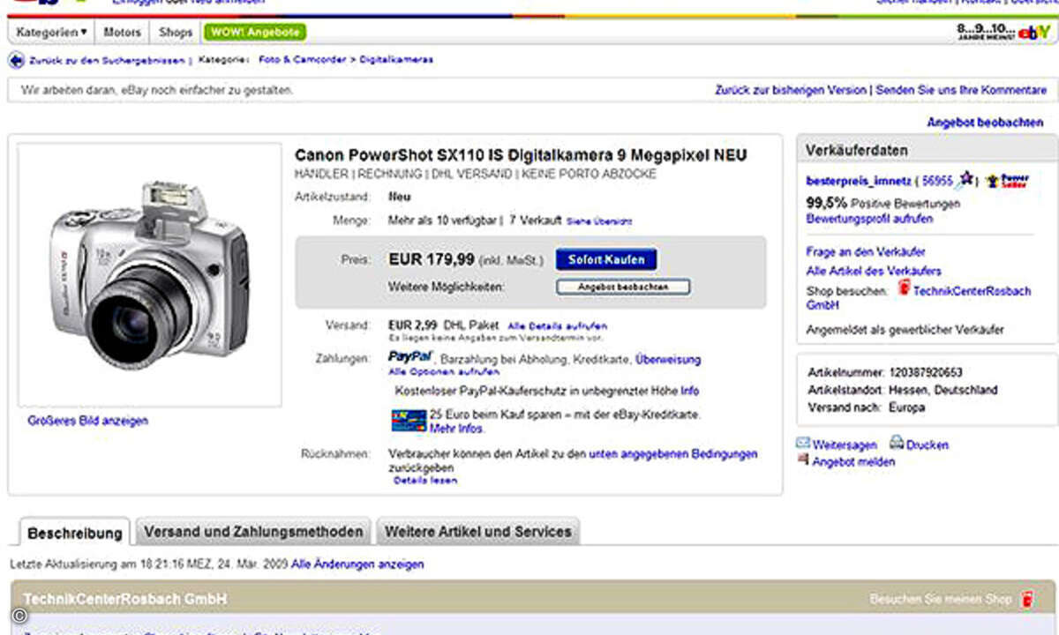This screenshot has width=1059, height=635.
Task: Switch to the Beschreibung tab
Action: (75, 534)
